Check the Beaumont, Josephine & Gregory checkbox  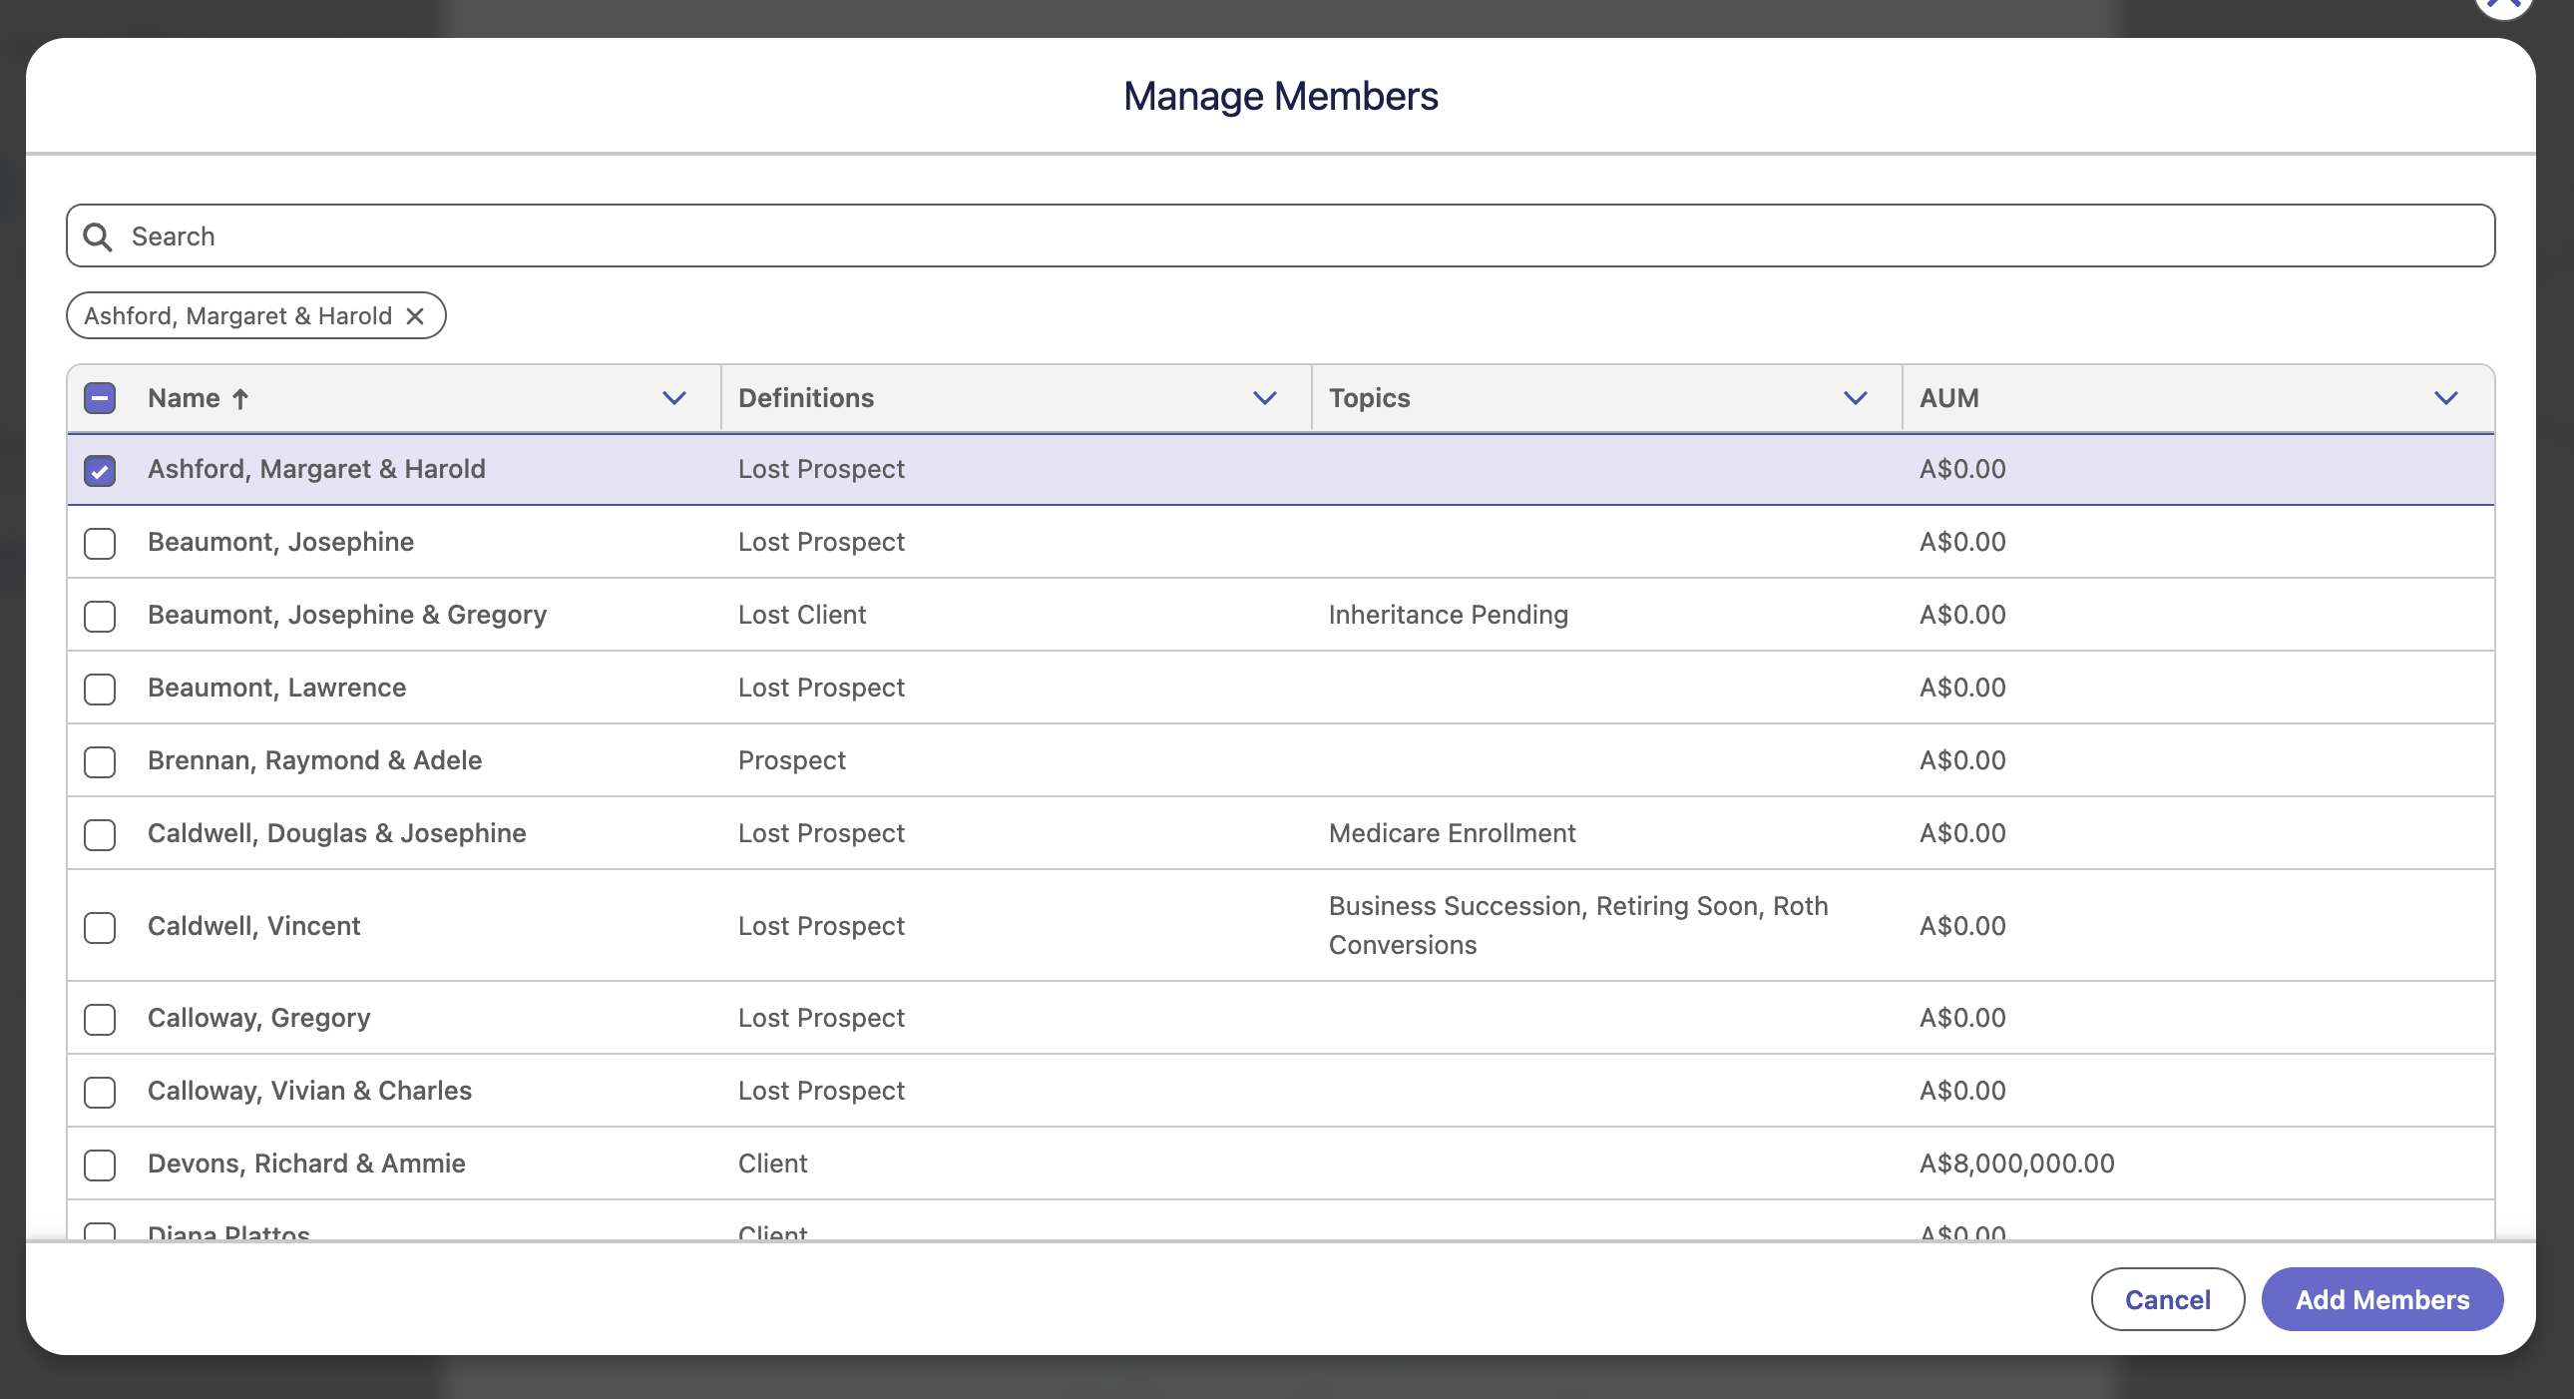[x=100, y=617]
